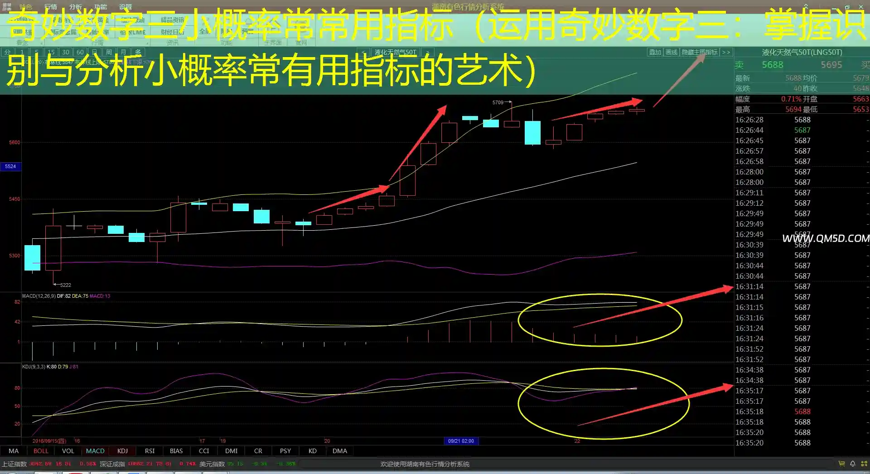Switch to the daily 日 period

pyautogui.click(x=94, y=52)
